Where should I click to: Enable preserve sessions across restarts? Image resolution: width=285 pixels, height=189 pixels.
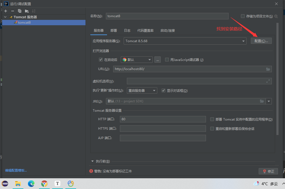point(212,129)
